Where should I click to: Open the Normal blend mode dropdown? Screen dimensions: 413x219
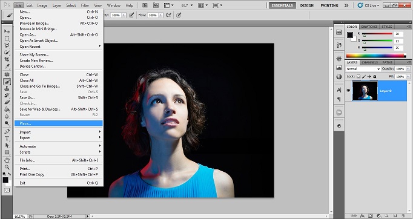tap(363, 69)
